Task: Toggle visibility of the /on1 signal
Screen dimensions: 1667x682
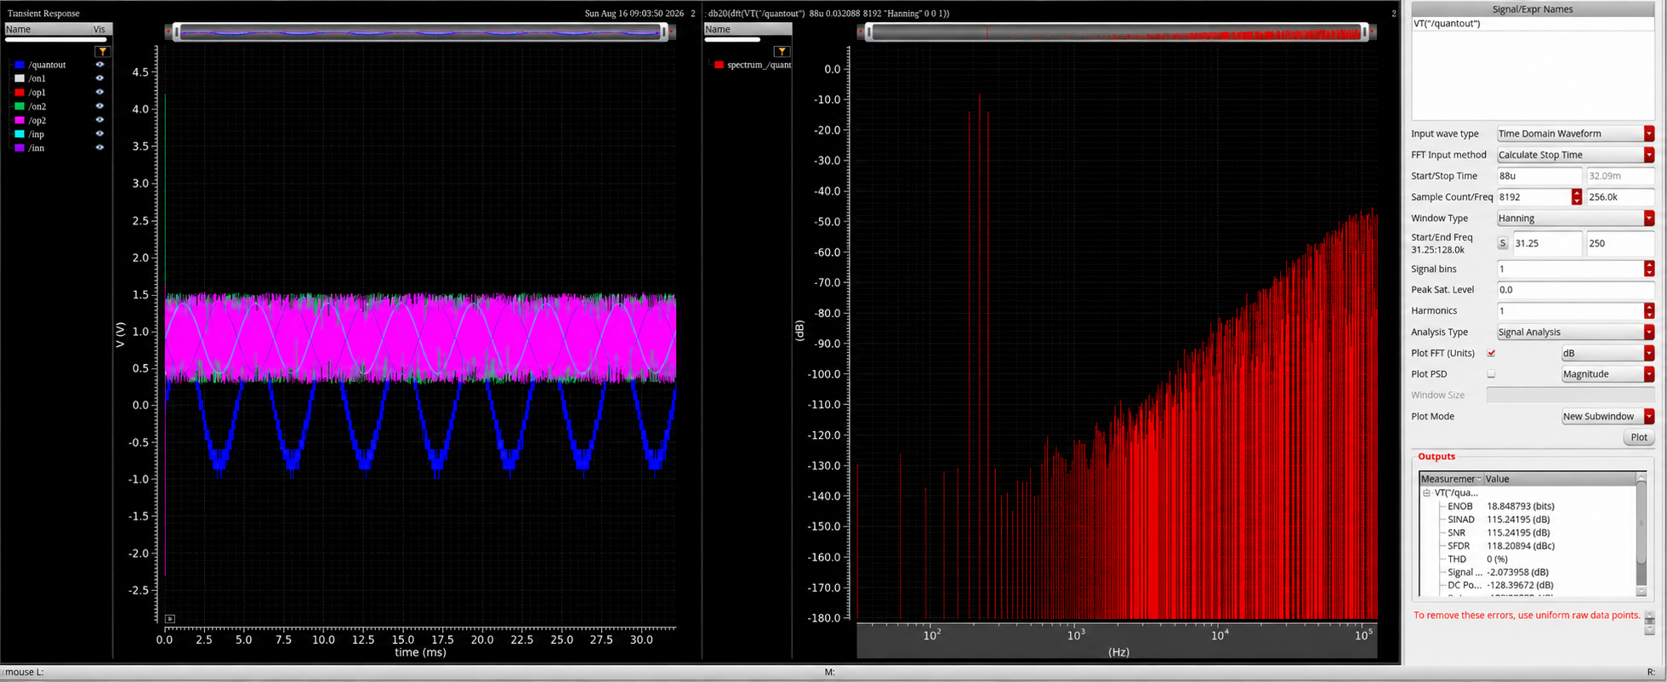Action: coord(100,78)
